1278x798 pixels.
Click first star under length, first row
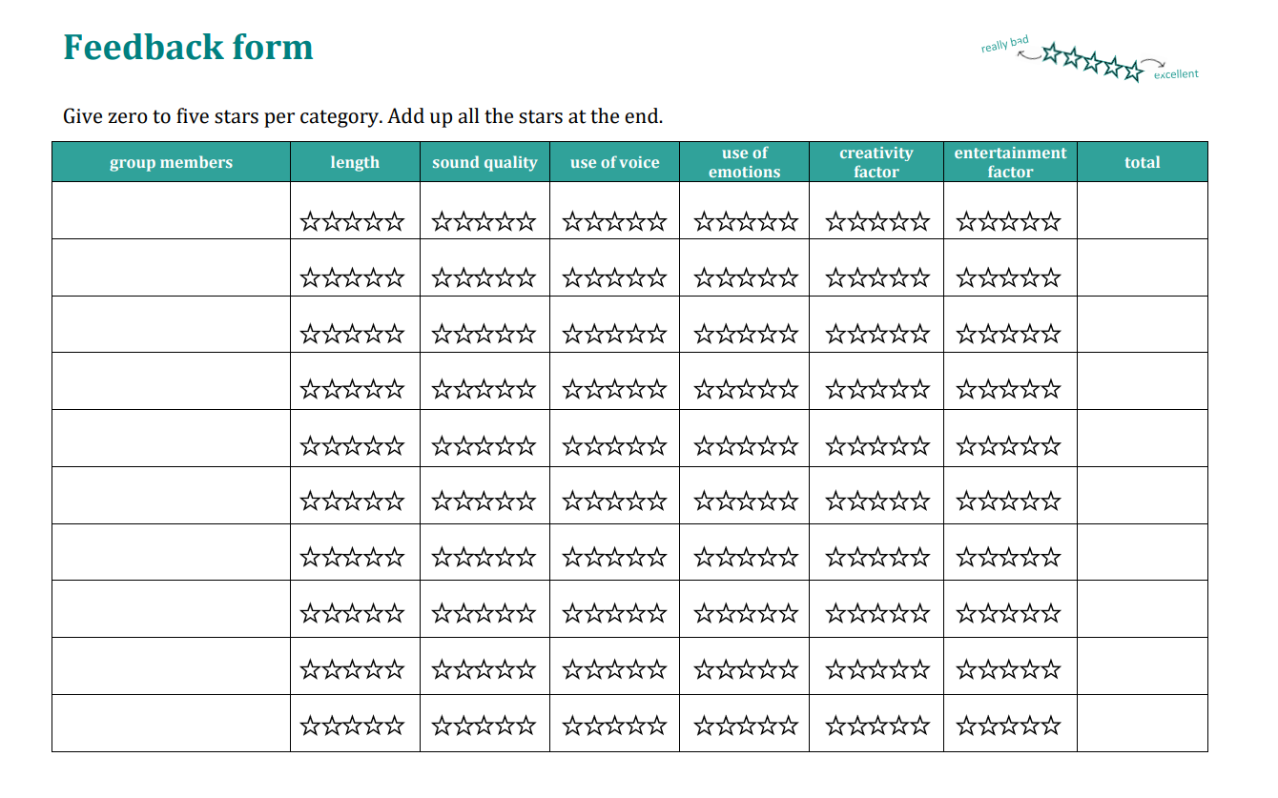(x=310, y=222)
